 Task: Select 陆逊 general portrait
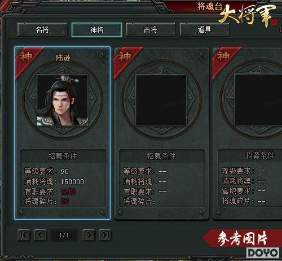tap(63, 100)
